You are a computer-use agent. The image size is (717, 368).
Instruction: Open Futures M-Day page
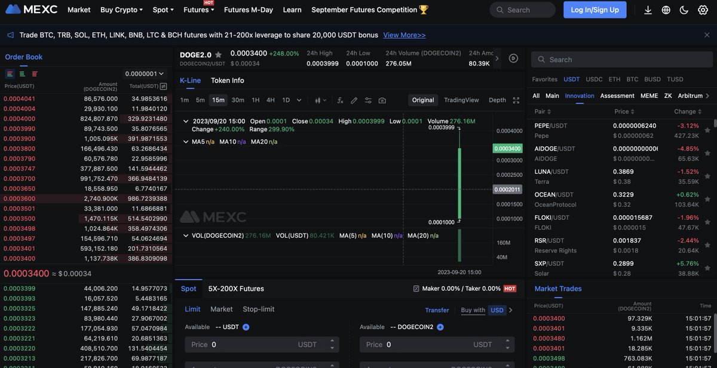tap(249, 10)
